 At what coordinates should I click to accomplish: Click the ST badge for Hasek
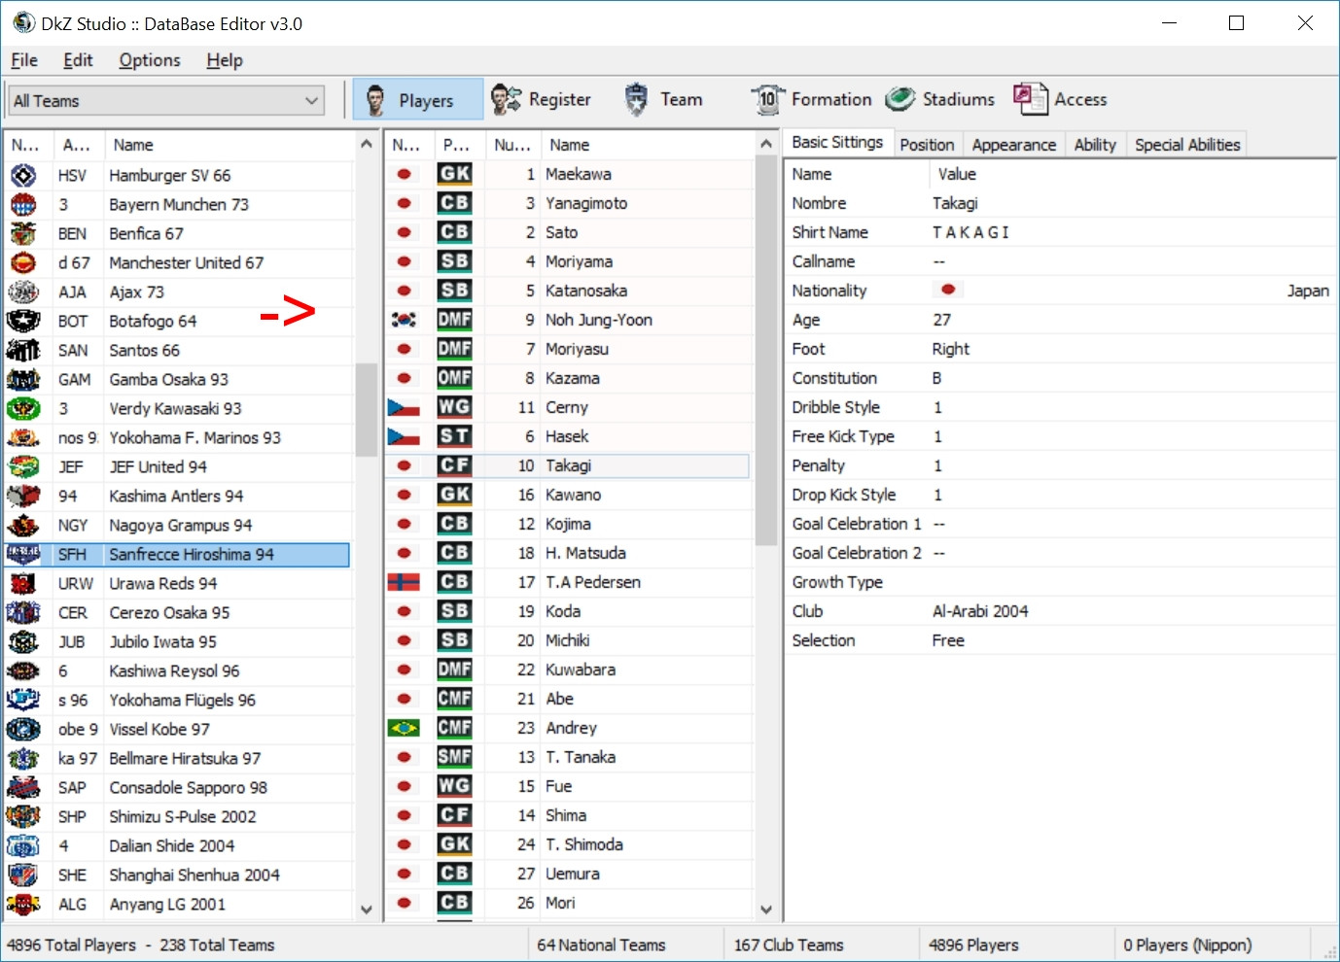pos(454,436)
